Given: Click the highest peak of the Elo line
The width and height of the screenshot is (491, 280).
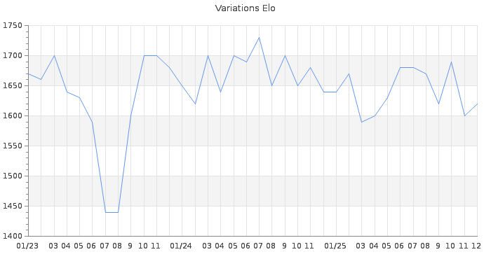Looking at the screenshot, I should coord(259,38).
